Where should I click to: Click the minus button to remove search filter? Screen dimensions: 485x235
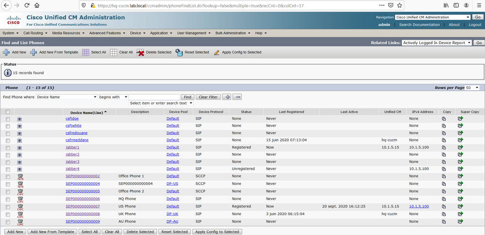pyautogui.click(x=237, y=97)
